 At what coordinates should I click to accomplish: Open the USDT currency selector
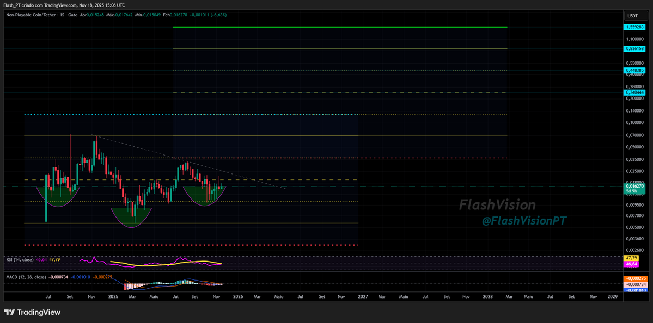point(635,15)
